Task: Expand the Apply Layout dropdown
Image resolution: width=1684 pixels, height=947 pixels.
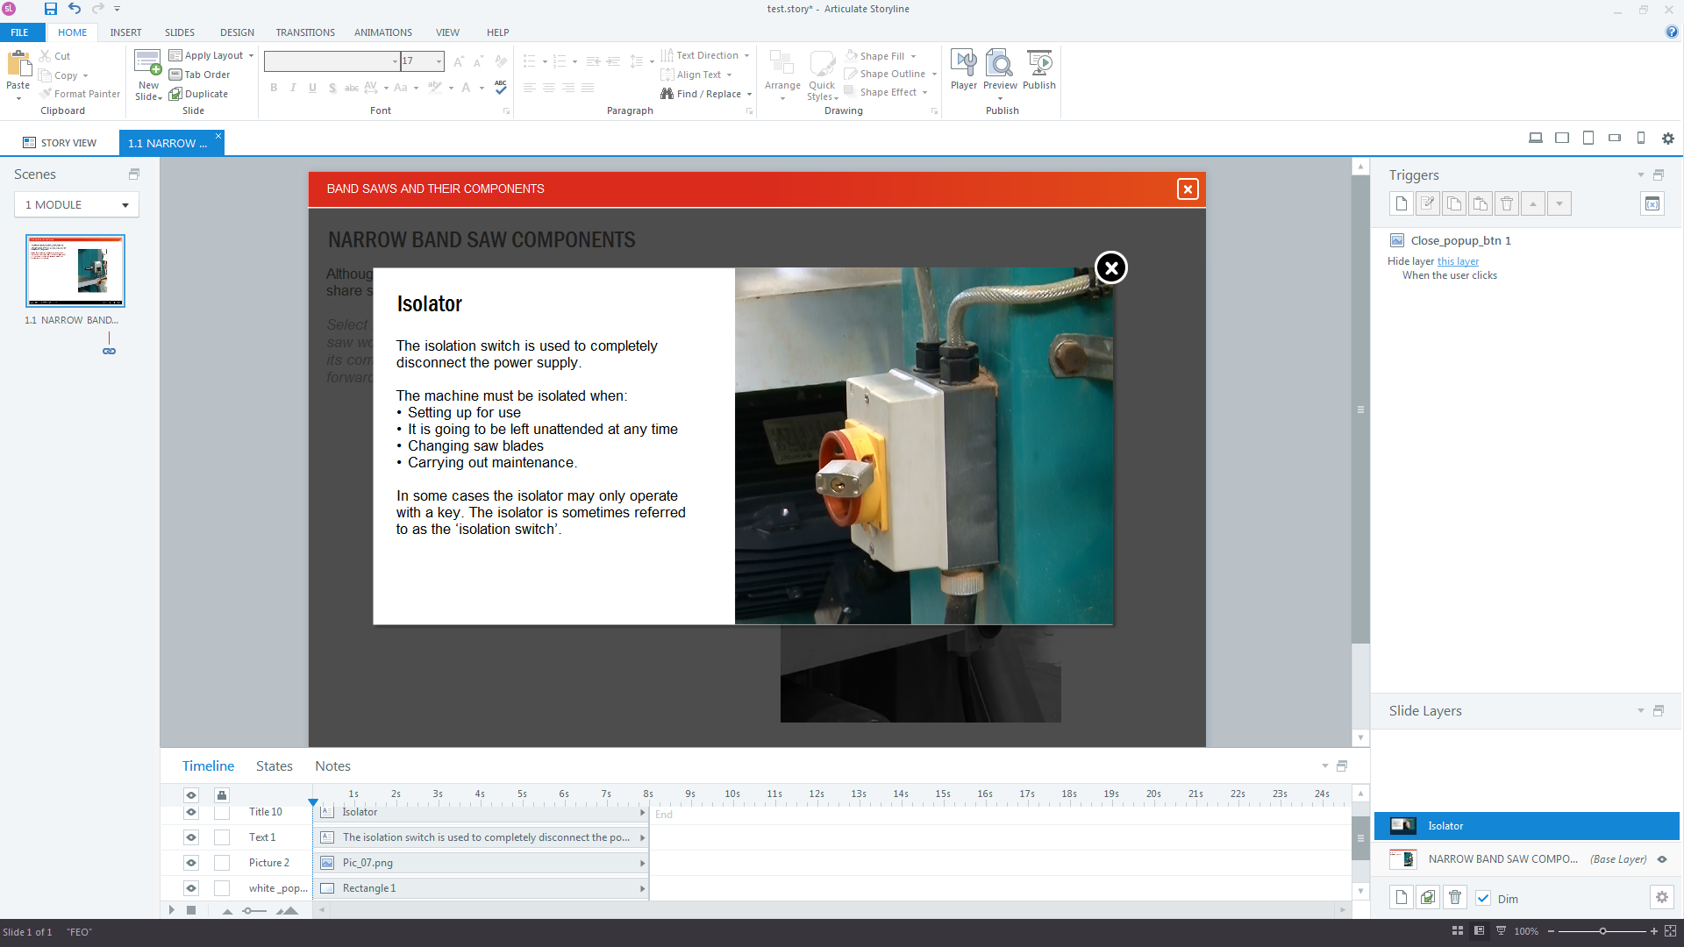Action: [251, 55]
